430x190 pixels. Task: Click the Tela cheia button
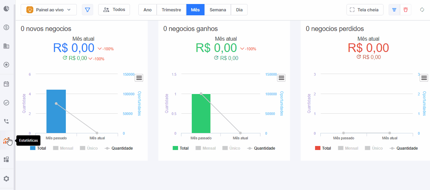tap(365, 10)
